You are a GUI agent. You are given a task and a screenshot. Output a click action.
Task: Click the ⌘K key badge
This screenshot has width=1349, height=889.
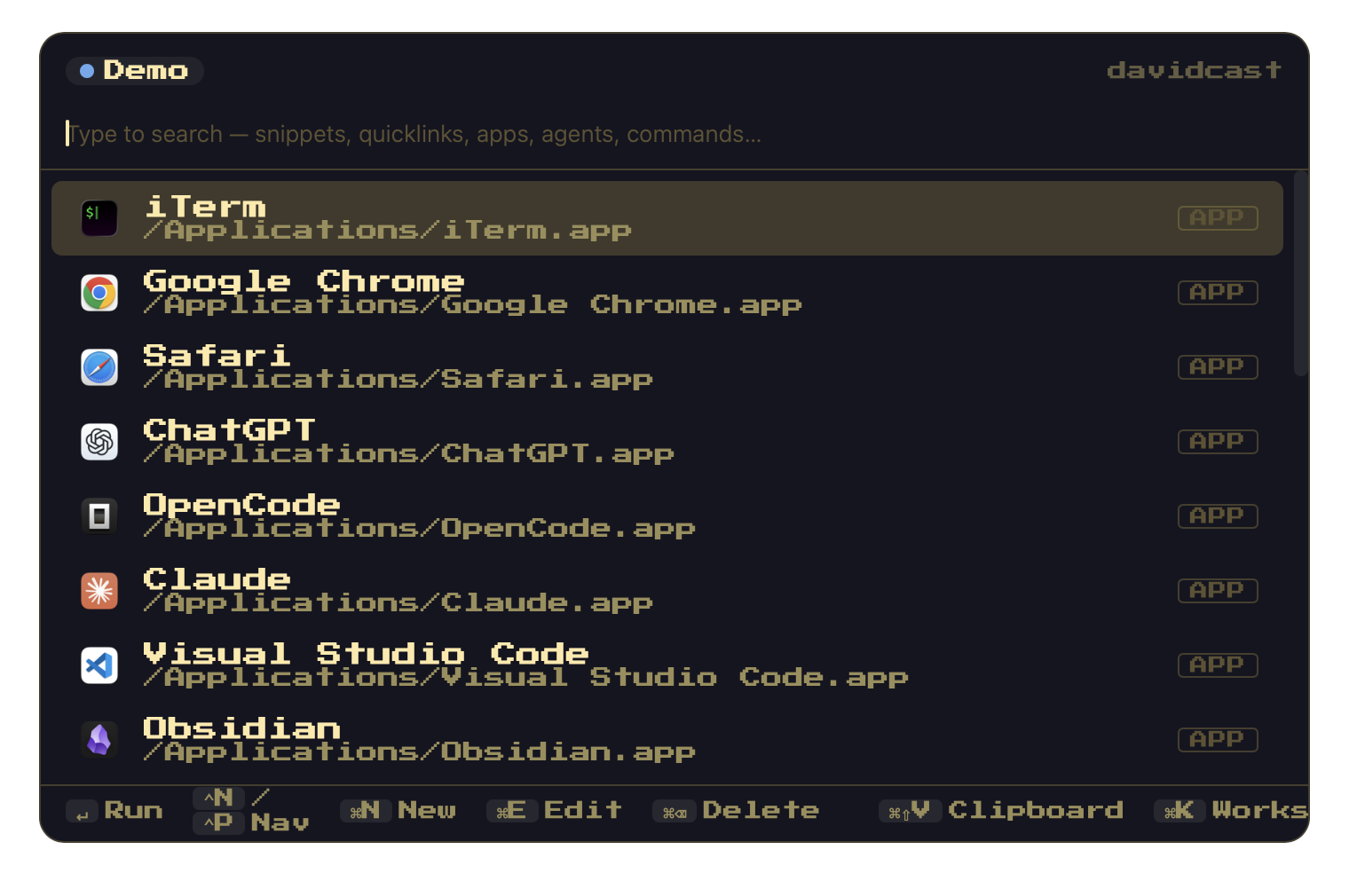(1179, 811)
